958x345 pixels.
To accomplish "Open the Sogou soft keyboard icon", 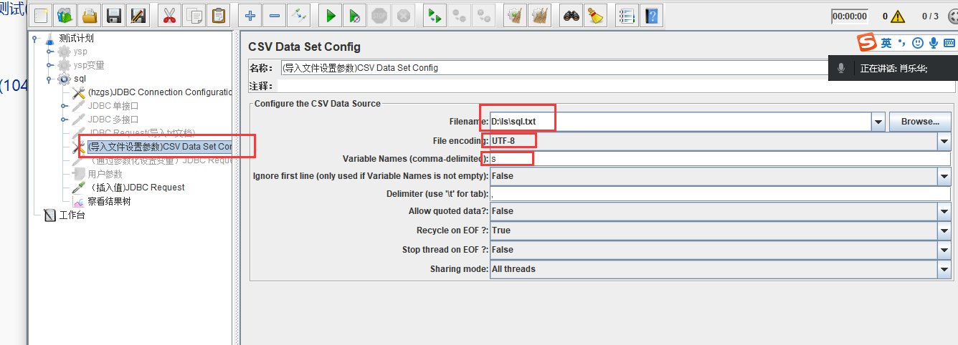I will [949, 43].
